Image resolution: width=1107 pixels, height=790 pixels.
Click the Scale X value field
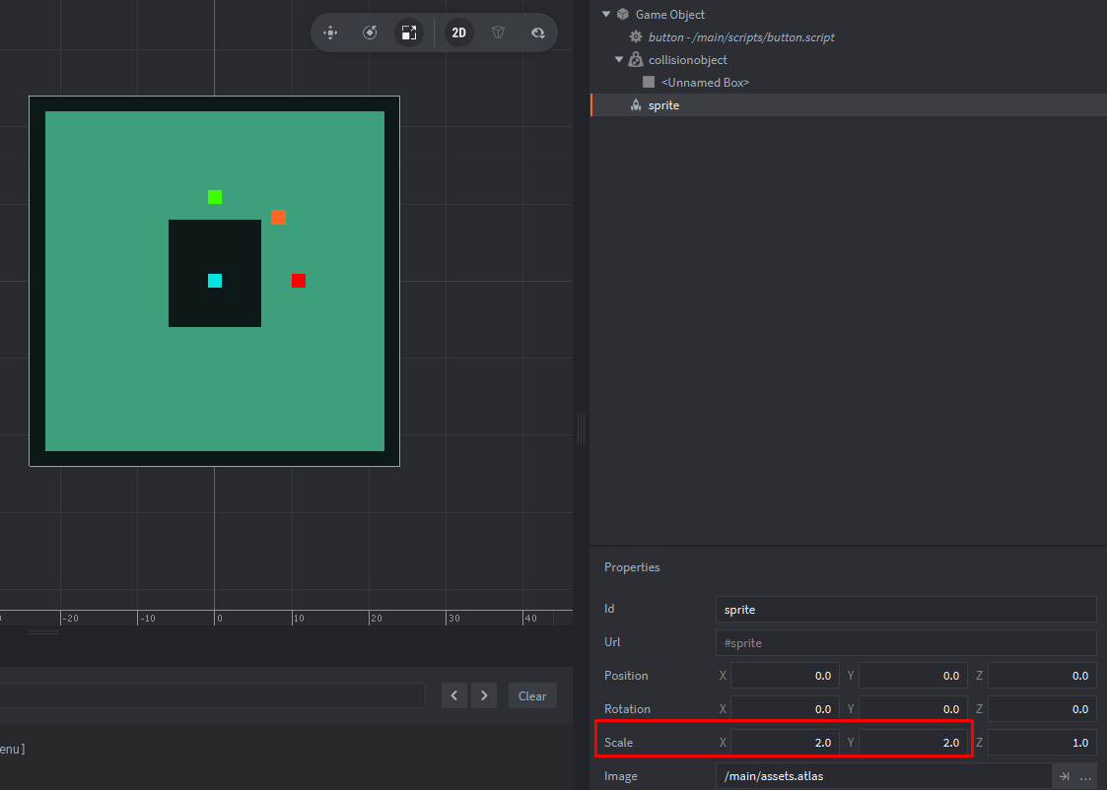tap(785, 742)
